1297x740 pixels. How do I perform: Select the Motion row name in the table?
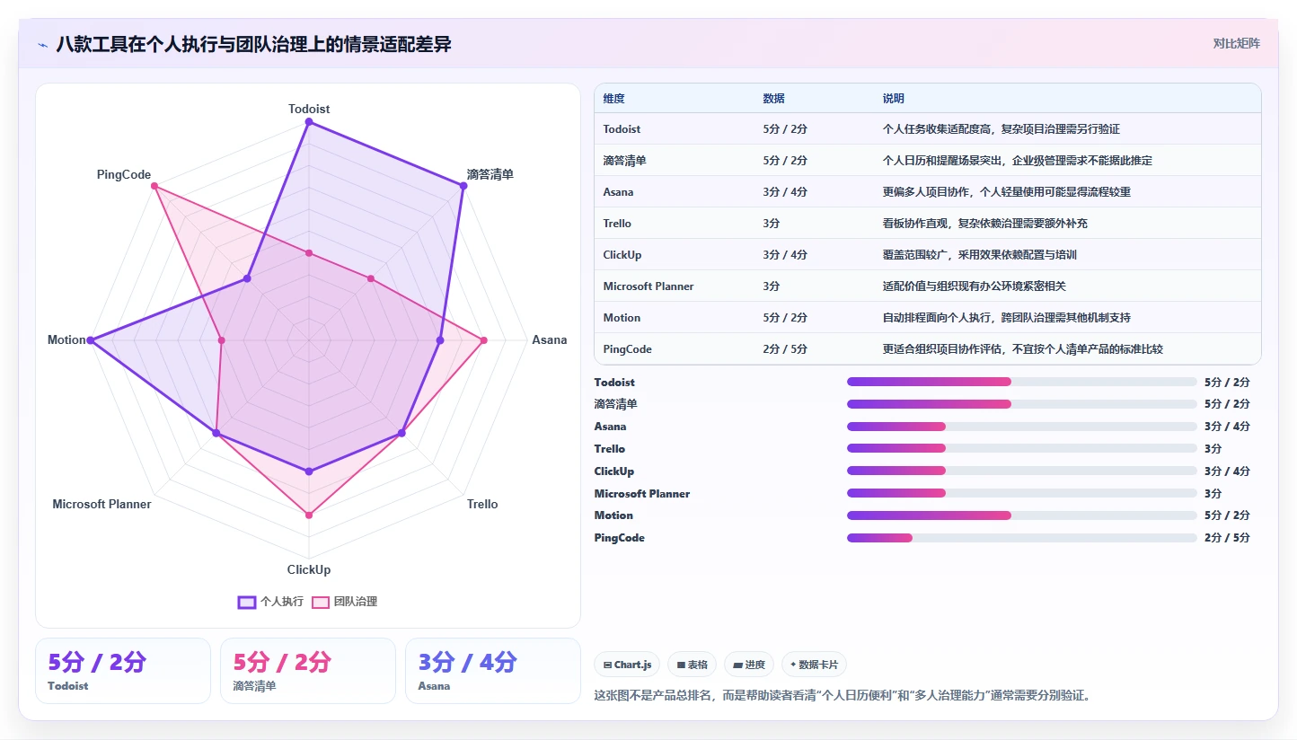622,318
